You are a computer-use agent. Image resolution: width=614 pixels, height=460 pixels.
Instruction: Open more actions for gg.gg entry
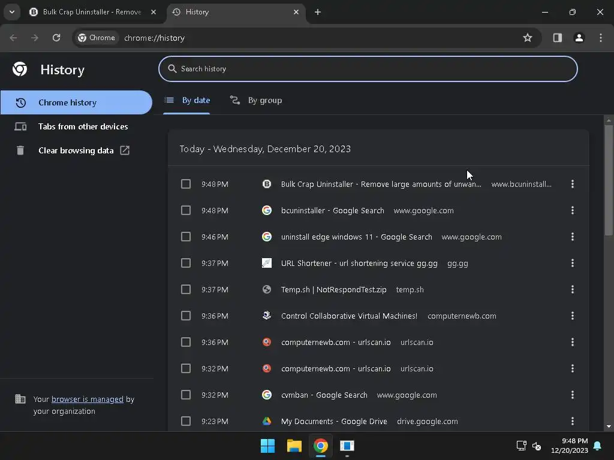[573, 263]
